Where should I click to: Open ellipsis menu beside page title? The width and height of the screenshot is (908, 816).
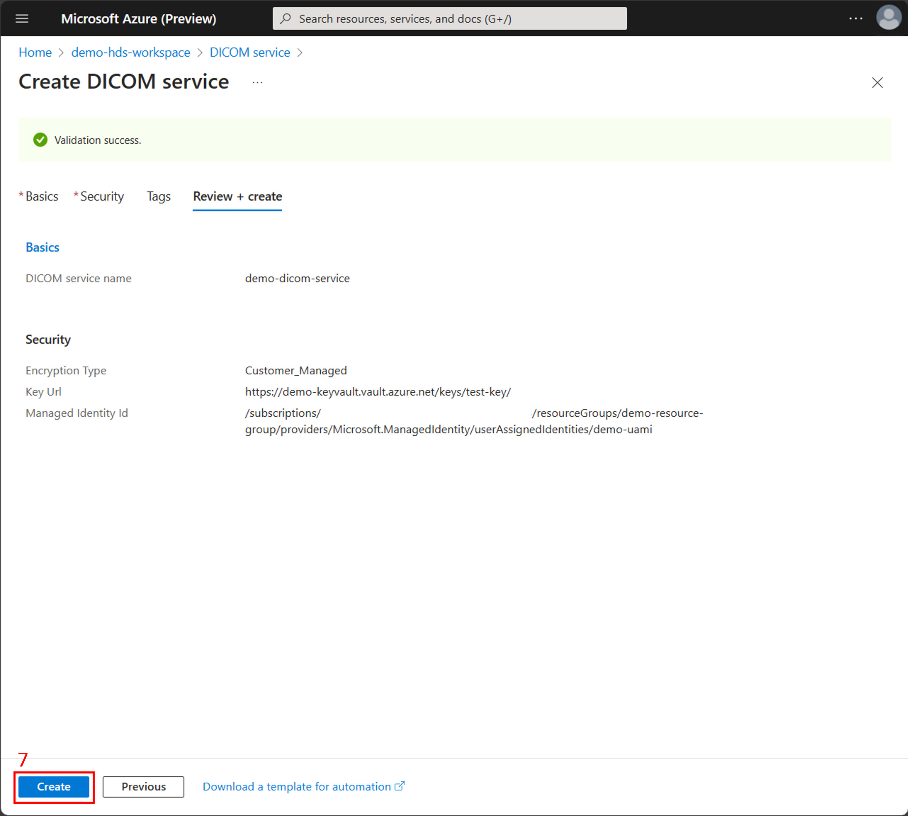[x=257, y=82]
